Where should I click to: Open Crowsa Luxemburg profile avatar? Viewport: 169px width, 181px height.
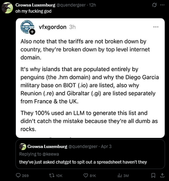point(7,8)
